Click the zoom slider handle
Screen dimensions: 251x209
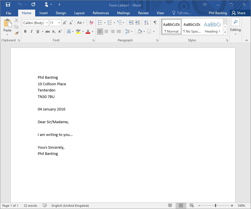216,206
